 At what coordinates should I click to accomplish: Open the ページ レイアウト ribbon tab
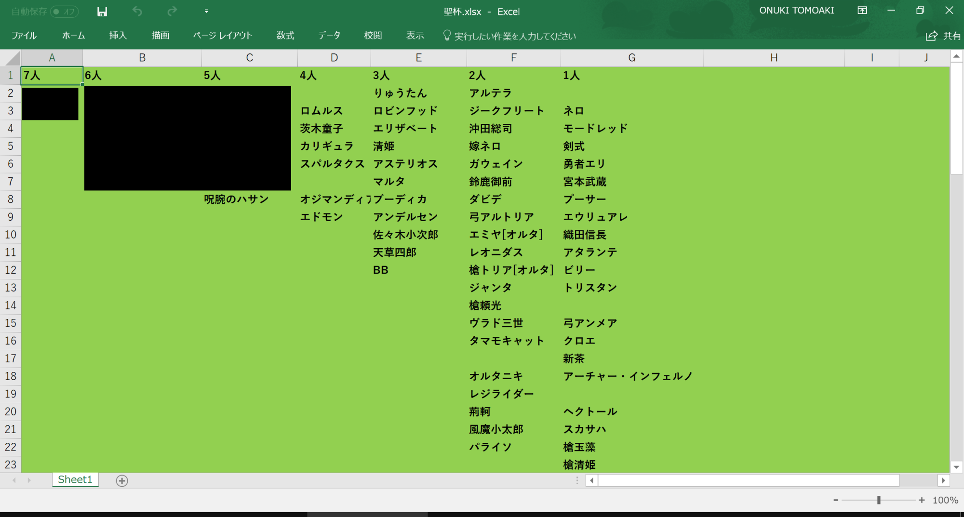click(x=223, y=36)
